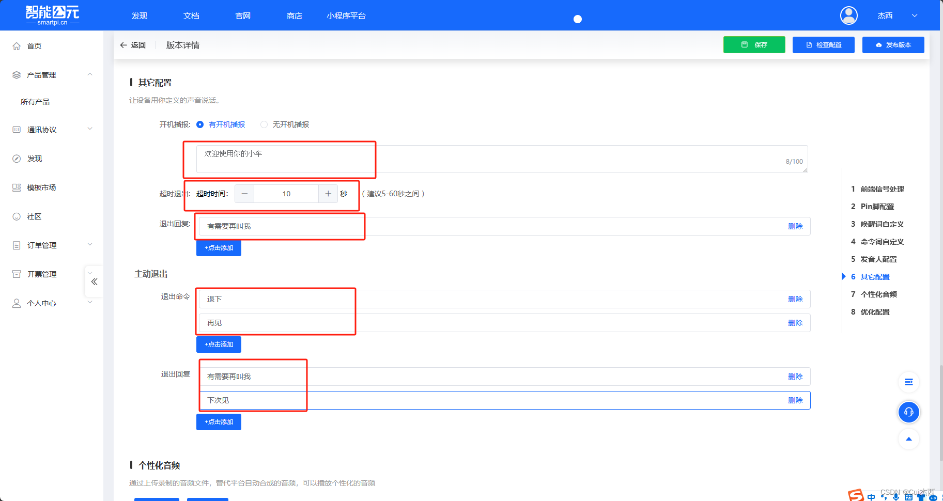Open the 小程序平台 navigation item
Screen dimensions: 943x501
[346, 16]
